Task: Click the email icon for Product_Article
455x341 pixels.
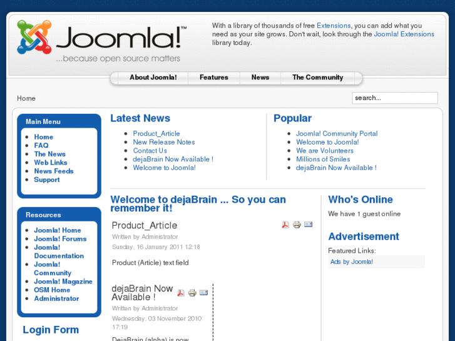Action: click(308, 225)
